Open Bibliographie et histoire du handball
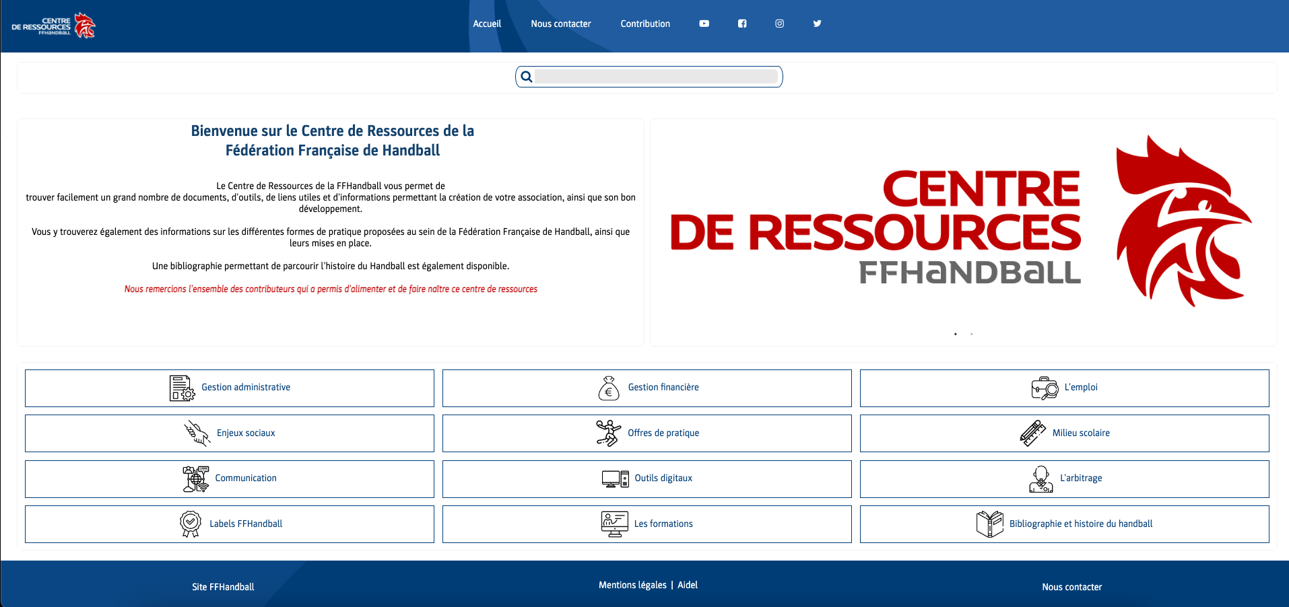Viewport: 1289px width, 607px height. pos(1065,524)
